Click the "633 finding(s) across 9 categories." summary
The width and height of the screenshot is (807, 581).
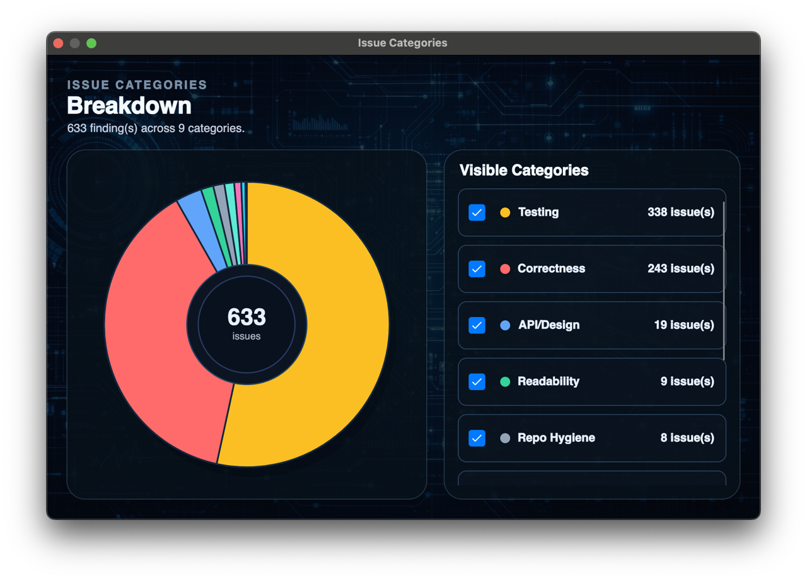156,129
